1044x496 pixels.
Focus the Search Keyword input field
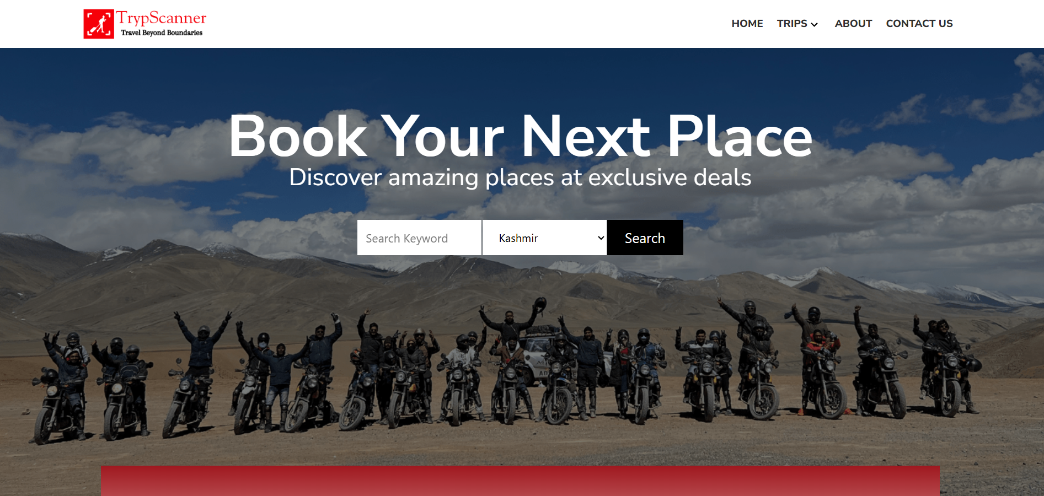(419, 238)
